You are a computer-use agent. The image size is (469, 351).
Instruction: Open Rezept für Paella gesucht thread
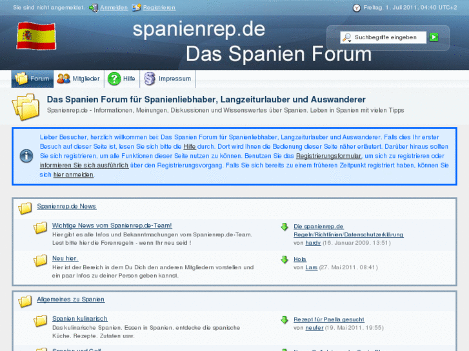point(329,319)
